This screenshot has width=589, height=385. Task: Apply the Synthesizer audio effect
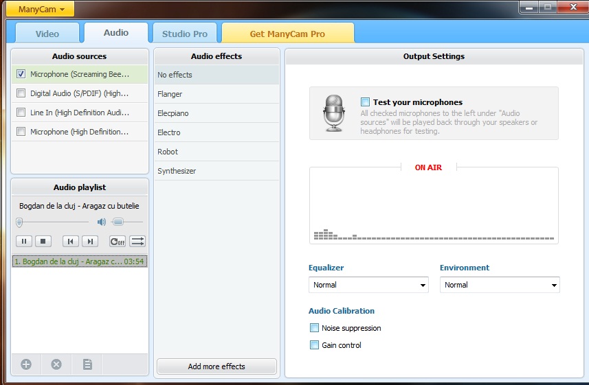click(216, 171)
